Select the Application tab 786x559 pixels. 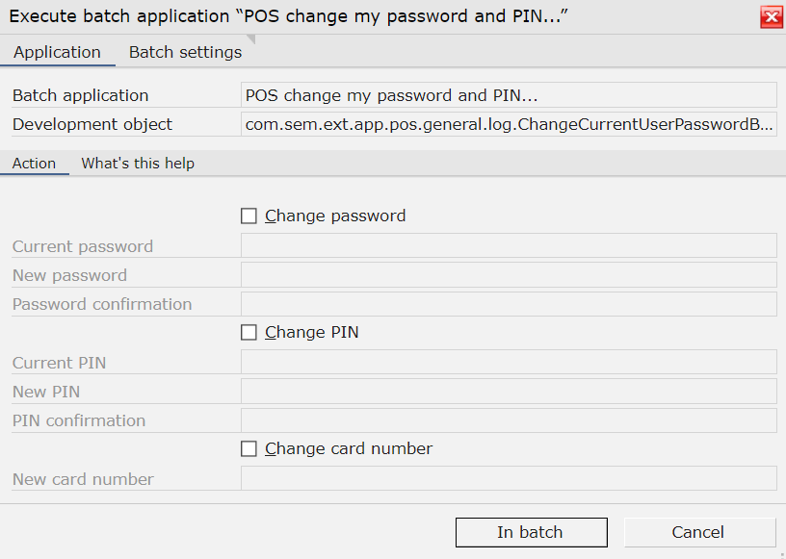pos(57,52)
